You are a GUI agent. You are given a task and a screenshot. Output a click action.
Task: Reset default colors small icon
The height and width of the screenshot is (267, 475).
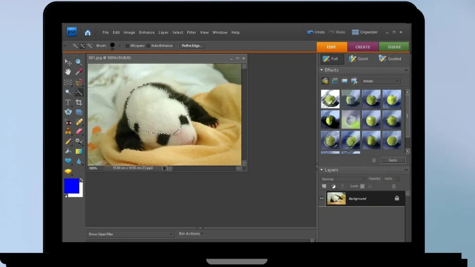(x=66, y=196)
